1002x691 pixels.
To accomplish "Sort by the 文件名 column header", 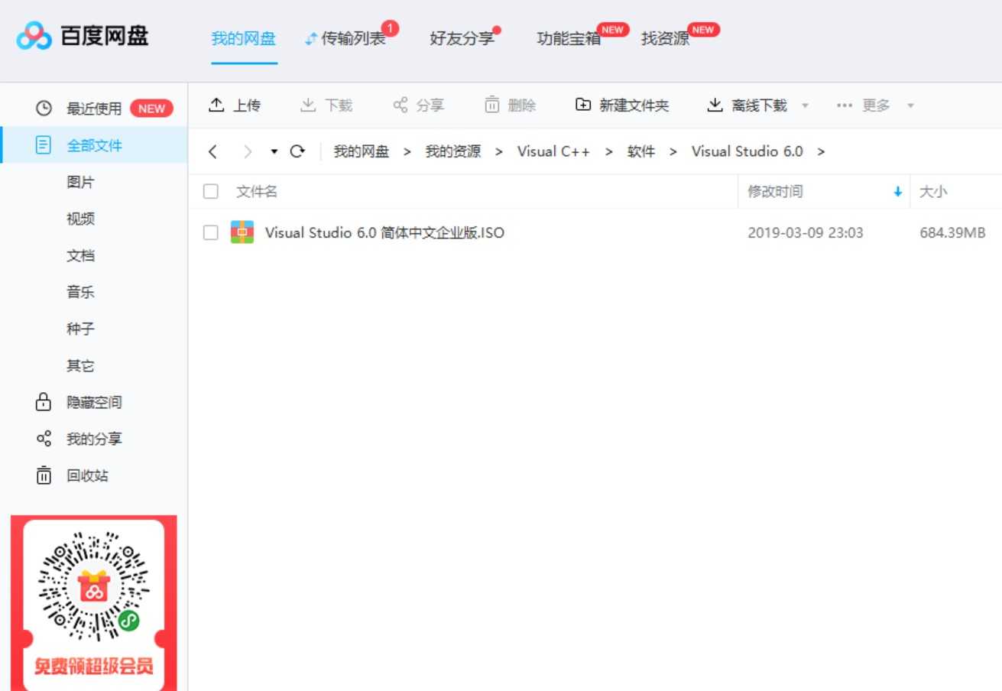I will tap(257, 192).
